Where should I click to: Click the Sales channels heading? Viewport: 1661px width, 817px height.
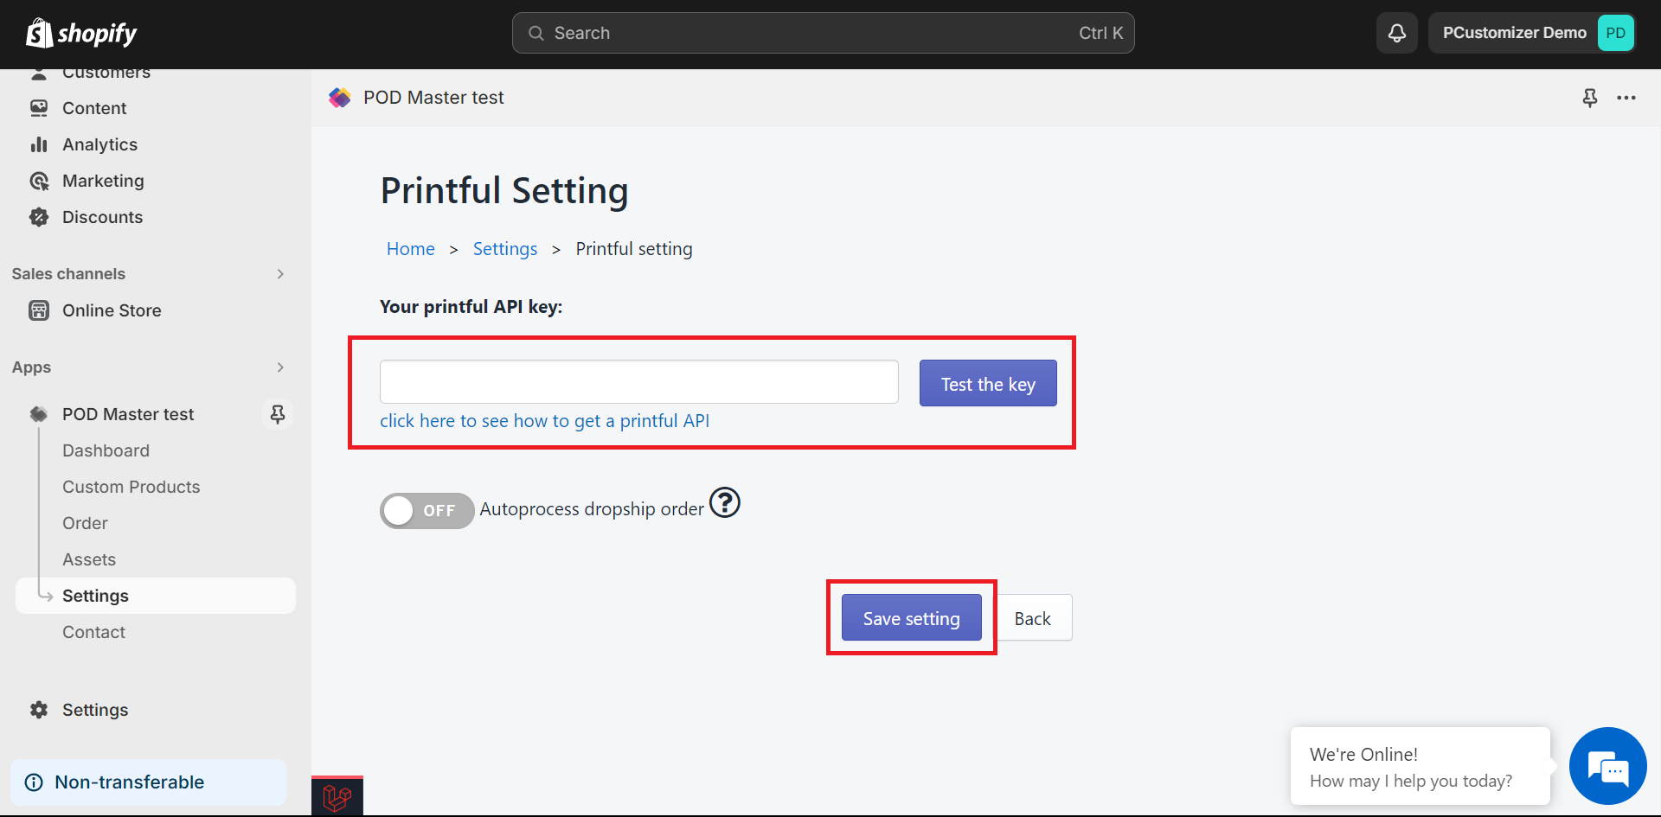point(68,274)
